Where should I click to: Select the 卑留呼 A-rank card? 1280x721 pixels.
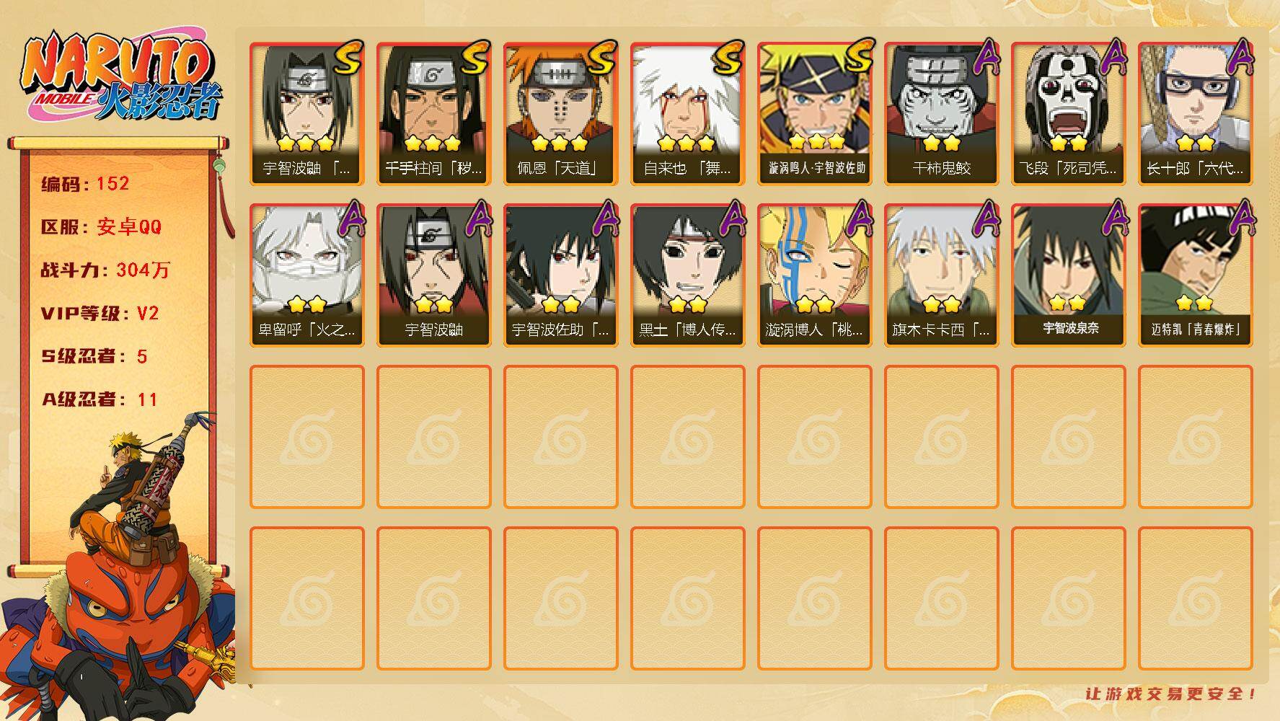[x=306, y=275]
